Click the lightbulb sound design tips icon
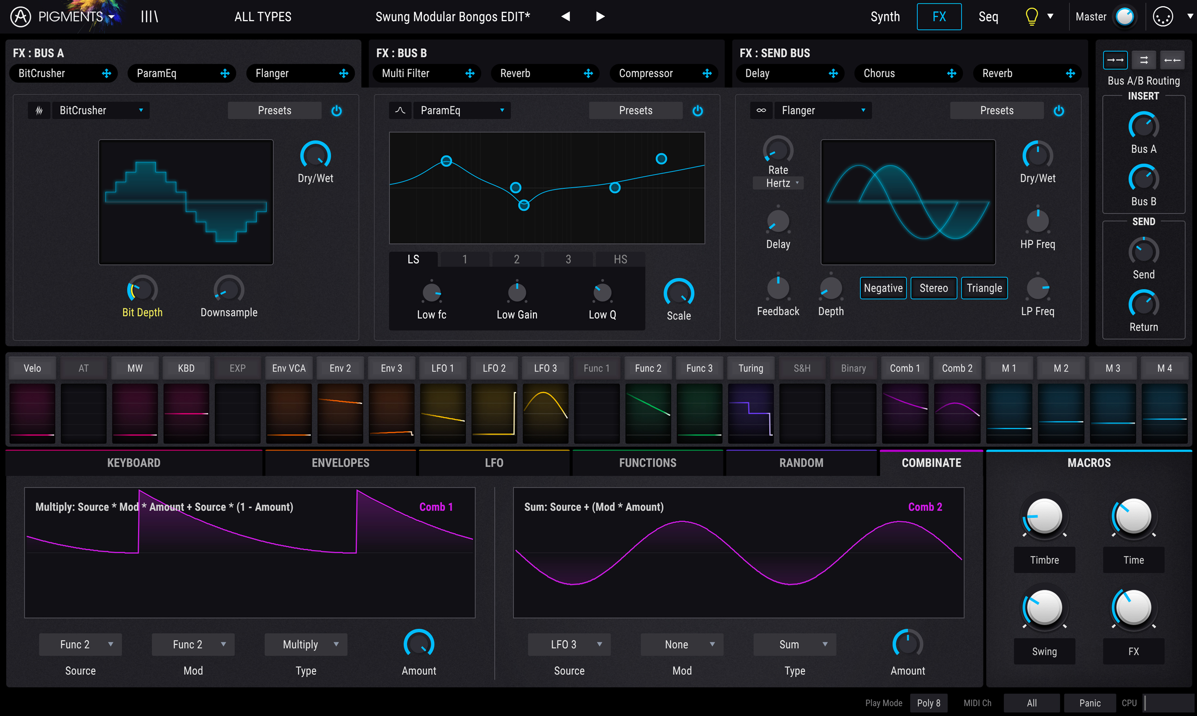The width and height of the screenshot is (1197, 716). 1031,17
